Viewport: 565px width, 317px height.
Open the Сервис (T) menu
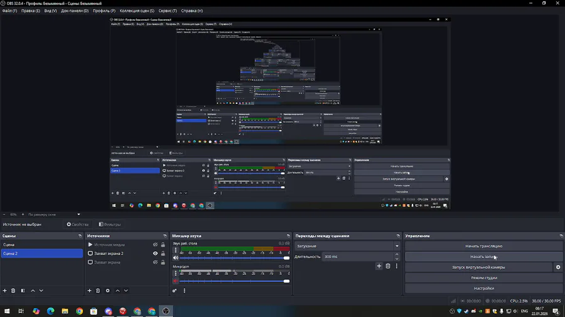[168, 11]
